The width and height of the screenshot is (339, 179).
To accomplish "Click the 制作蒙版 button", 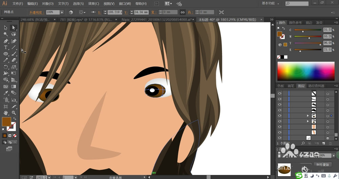I will [322, 164].
